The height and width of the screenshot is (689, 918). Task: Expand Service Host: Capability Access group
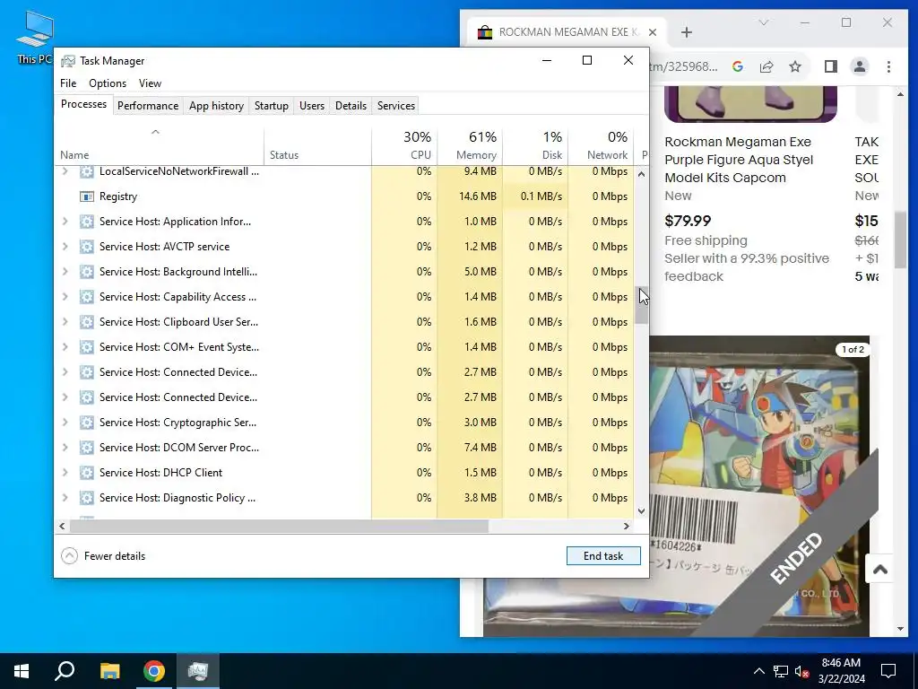[65, 297]
